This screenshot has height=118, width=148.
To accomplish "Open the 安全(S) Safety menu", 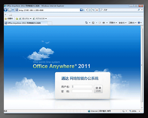I will [x=123, y=23].
